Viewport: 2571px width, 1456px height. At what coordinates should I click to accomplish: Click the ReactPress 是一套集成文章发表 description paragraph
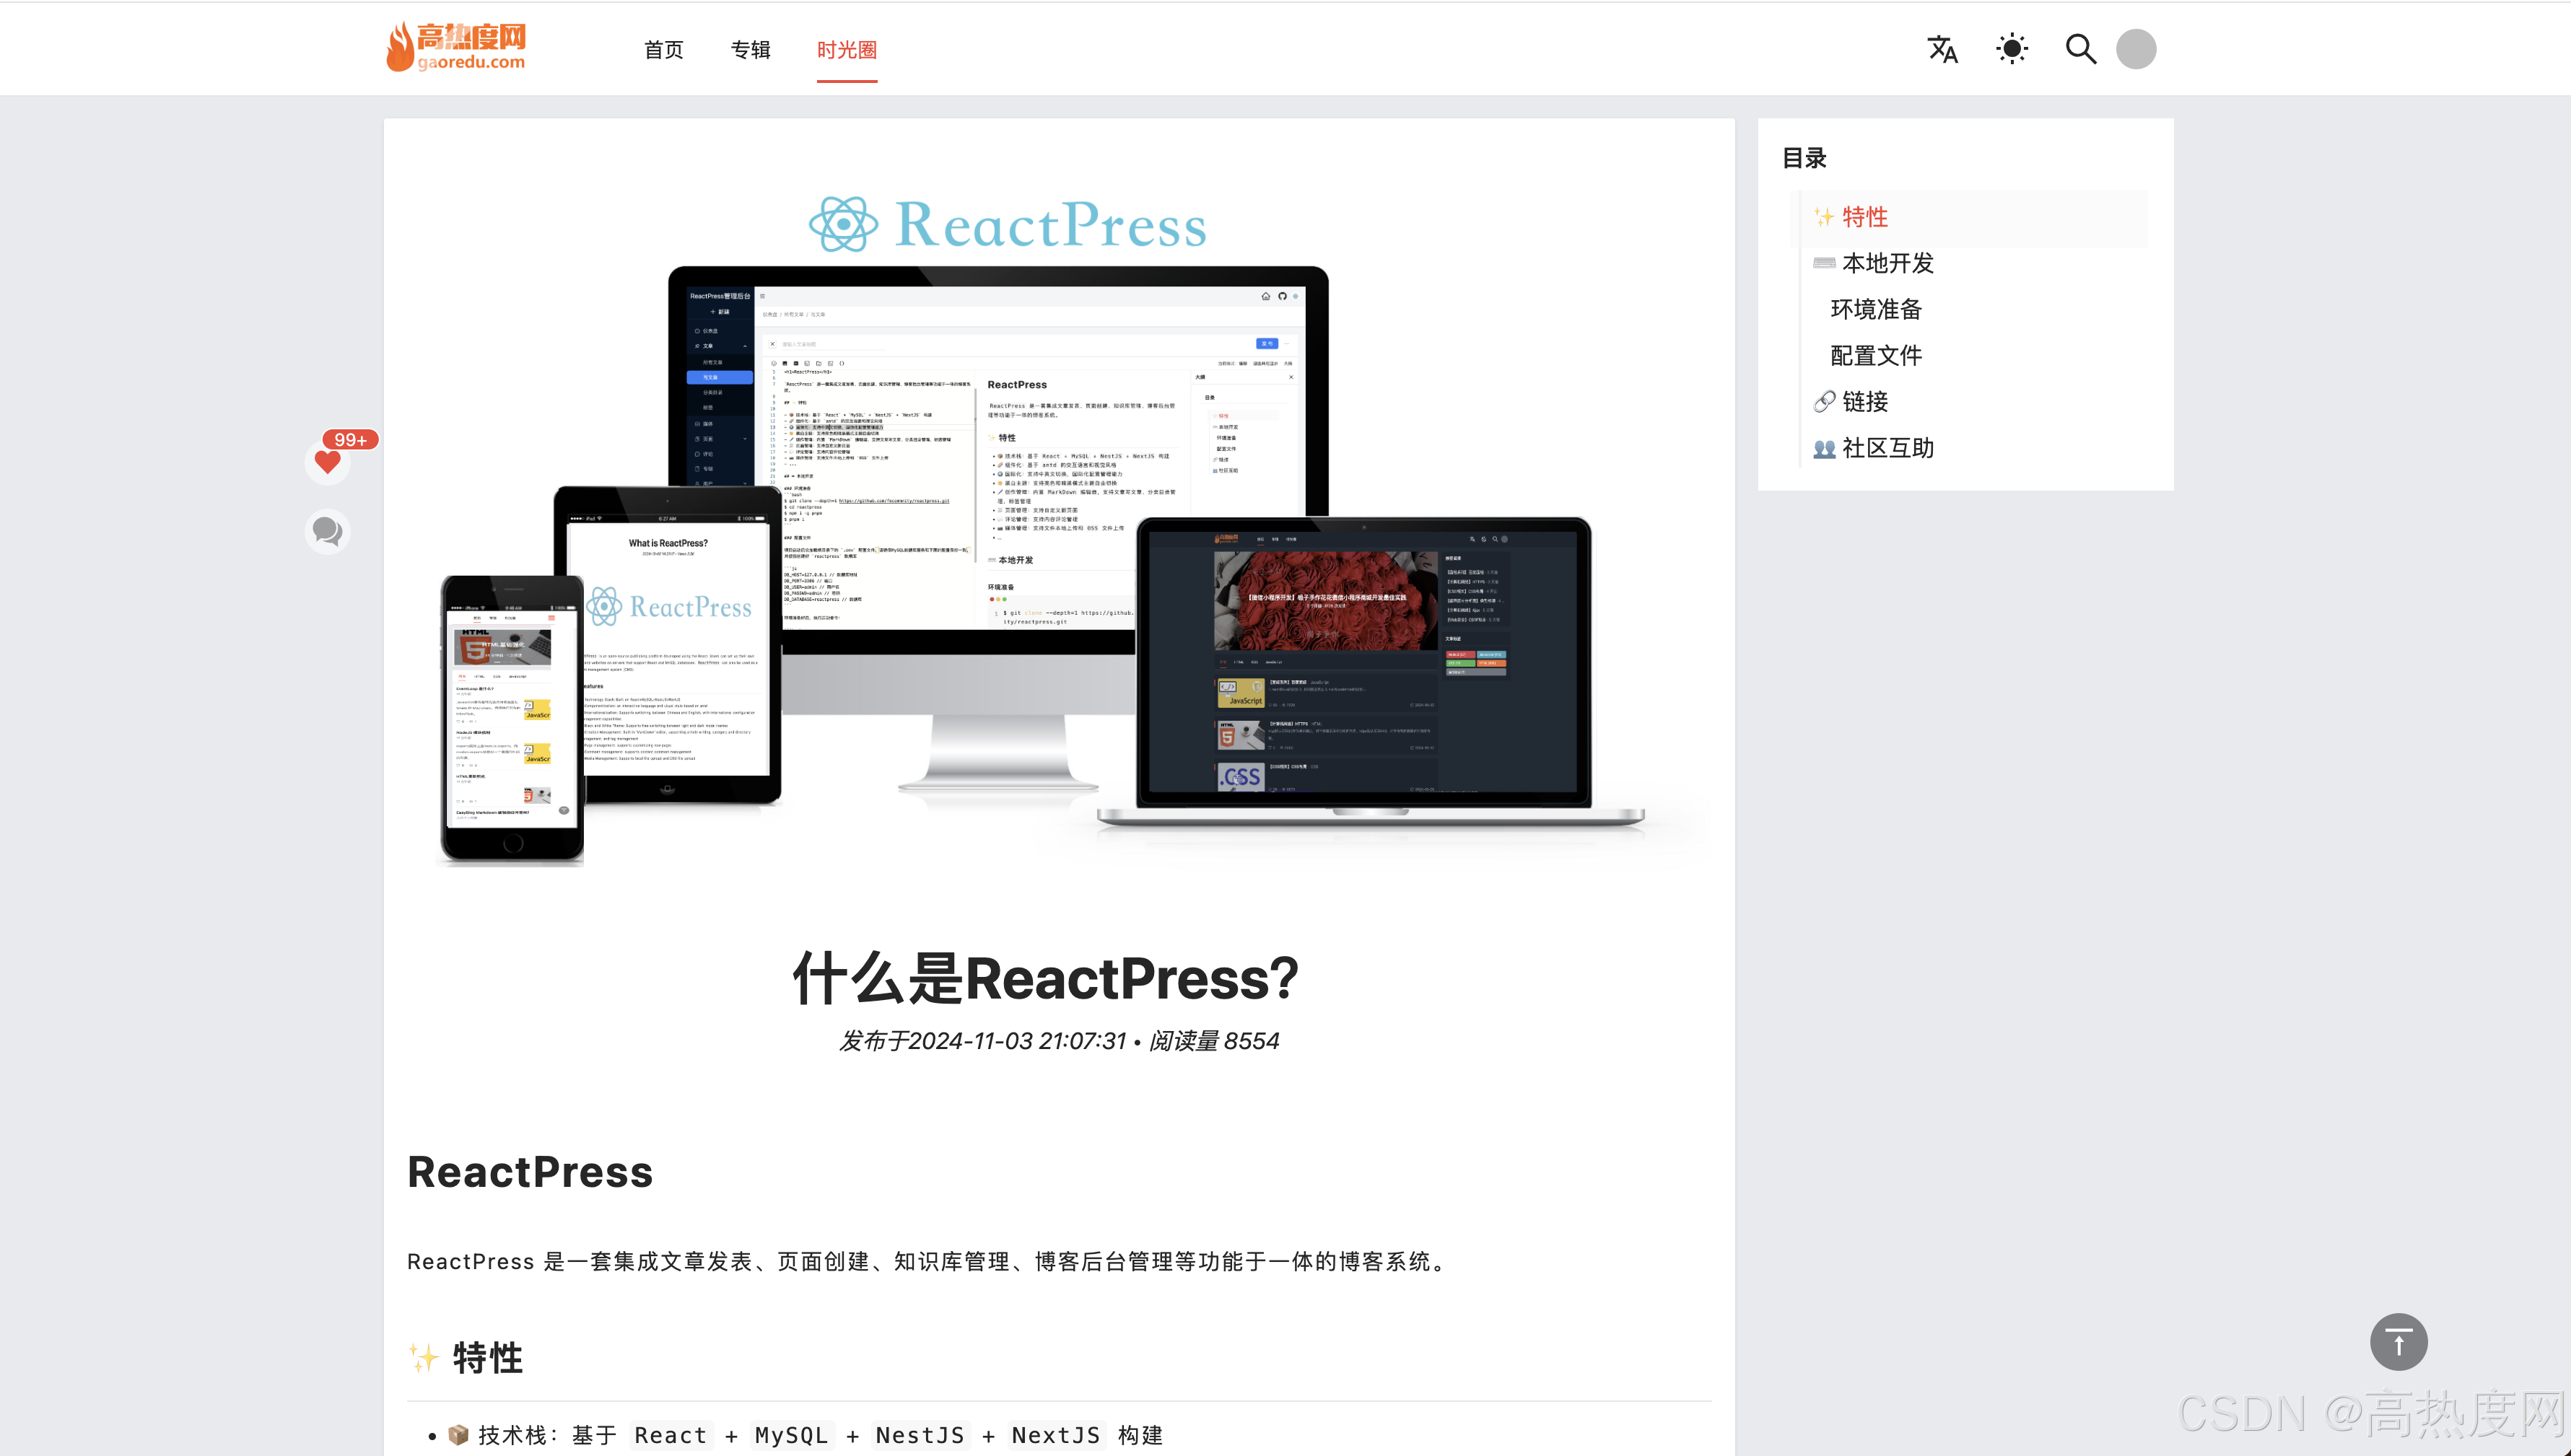928,1262
